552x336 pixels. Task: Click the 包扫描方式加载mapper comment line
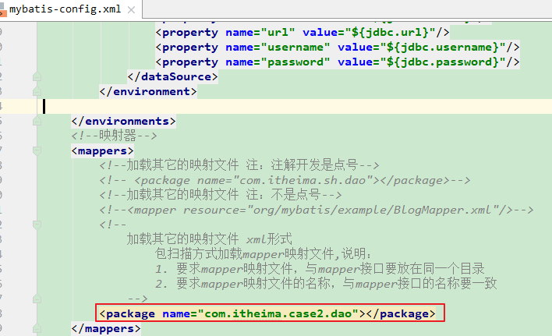click(x=263, y=254)
